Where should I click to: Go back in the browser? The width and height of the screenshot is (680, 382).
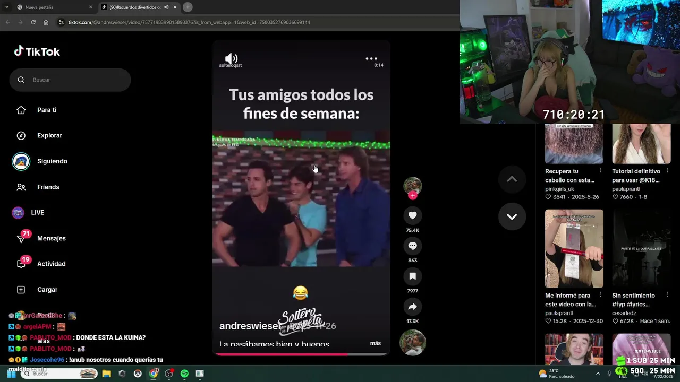(7, 22)
